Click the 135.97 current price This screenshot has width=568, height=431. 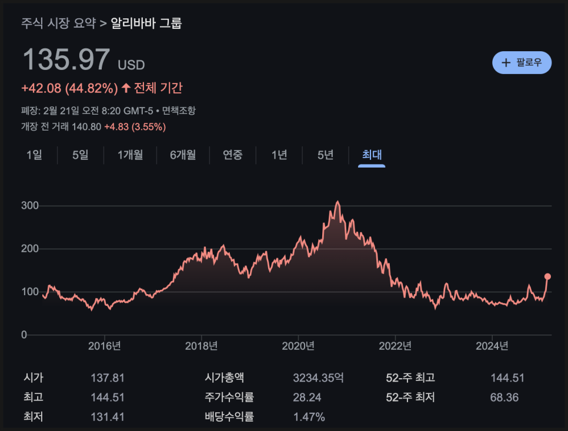pyautogui.click(x=66, y=59)
